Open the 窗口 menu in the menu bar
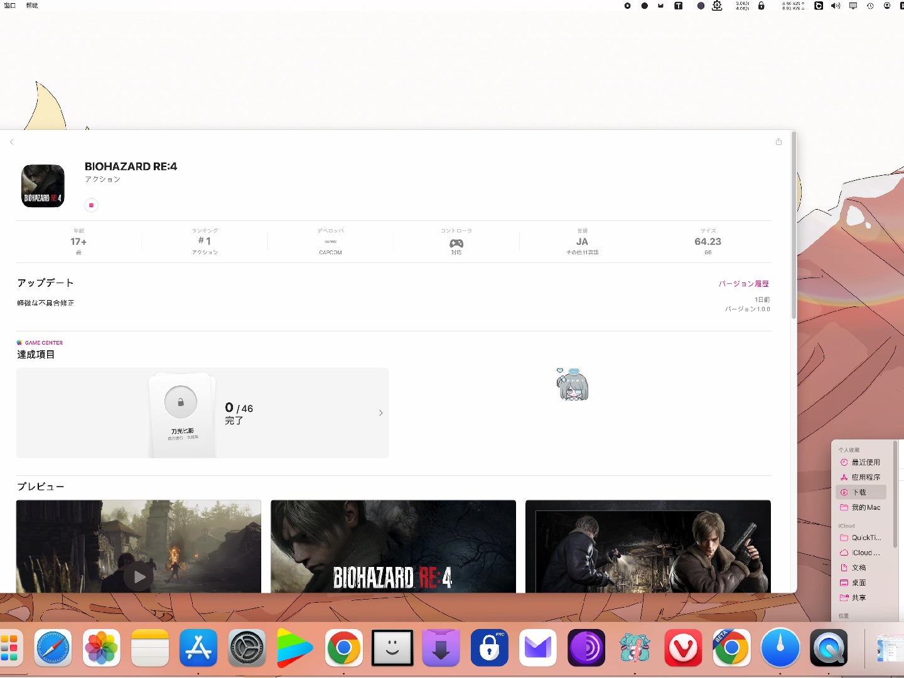 (9, 6)
